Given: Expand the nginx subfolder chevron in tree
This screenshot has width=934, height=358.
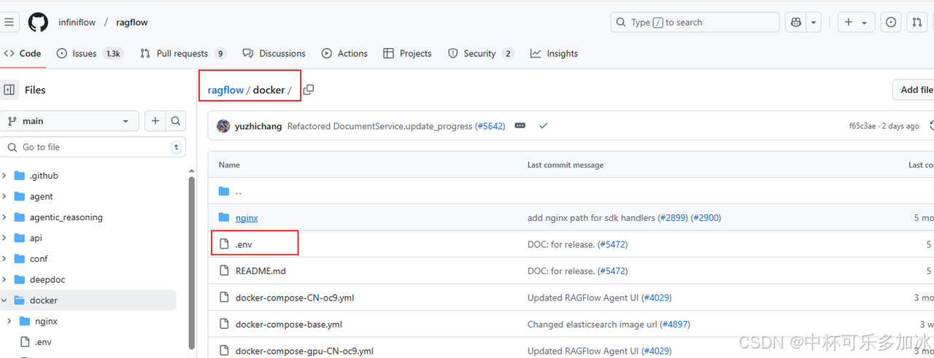Looking at the screenshot, I should (9, 321).
